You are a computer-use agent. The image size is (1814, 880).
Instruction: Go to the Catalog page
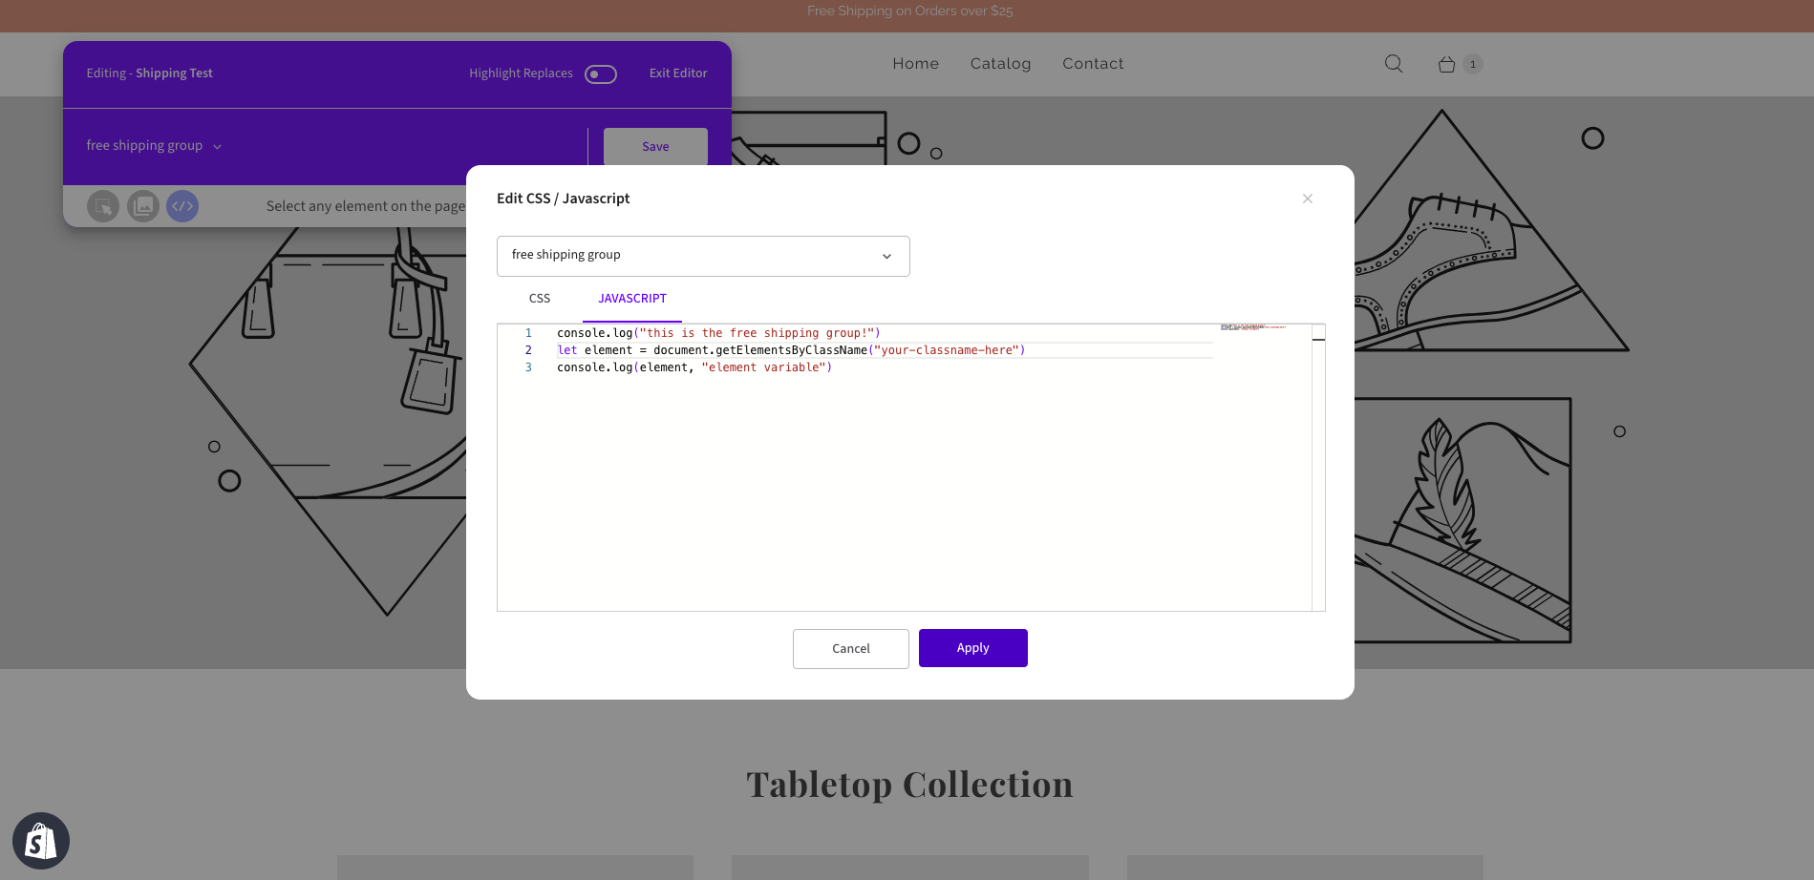(1000, 64)
